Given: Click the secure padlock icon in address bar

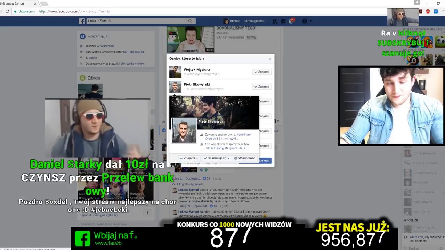Looking at the screenshot, I should [15, 11].
